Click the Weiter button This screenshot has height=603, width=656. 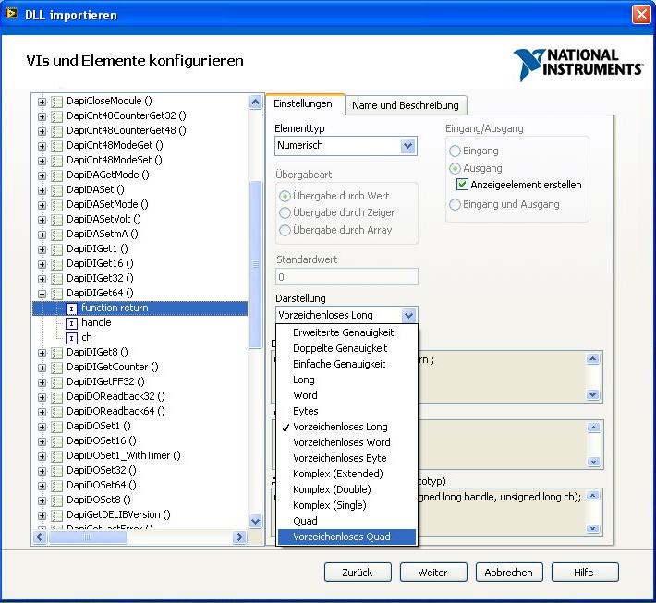[432, 573]
